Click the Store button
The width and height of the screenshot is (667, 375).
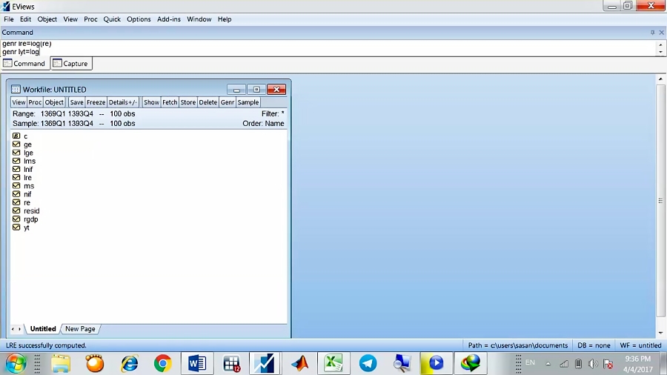(188, 102)
